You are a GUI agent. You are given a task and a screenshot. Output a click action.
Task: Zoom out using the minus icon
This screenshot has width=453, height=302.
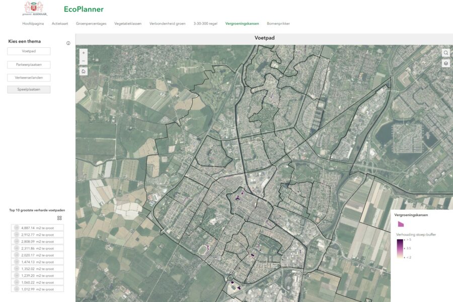(83, 61)
